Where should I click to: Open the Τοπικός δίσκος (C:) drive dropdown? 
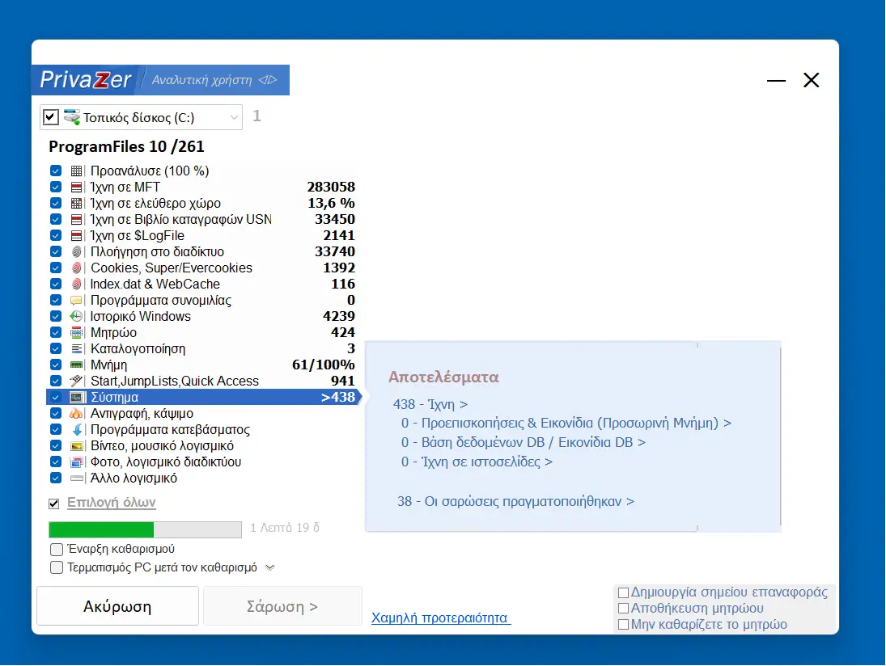pyautogui.click(x=234, y=117)
